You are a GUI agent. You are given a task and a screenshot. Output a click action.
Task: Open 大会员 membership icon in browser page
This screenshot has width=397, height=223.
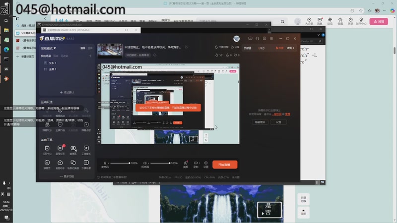tap(309, 21)
